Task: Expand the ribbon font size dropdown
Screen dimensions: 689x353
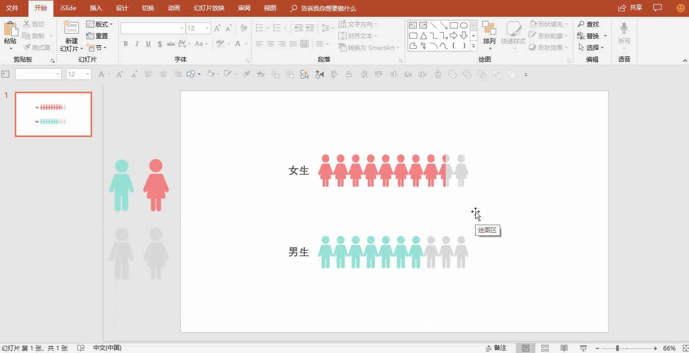Action: point(207,29)
